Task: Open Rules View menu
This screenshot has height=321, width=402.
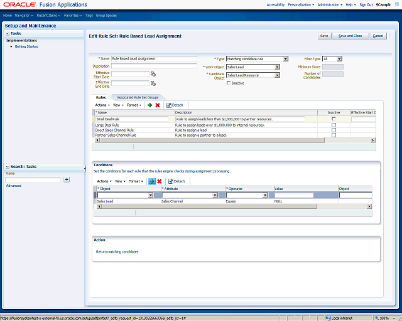Action: 118,105
